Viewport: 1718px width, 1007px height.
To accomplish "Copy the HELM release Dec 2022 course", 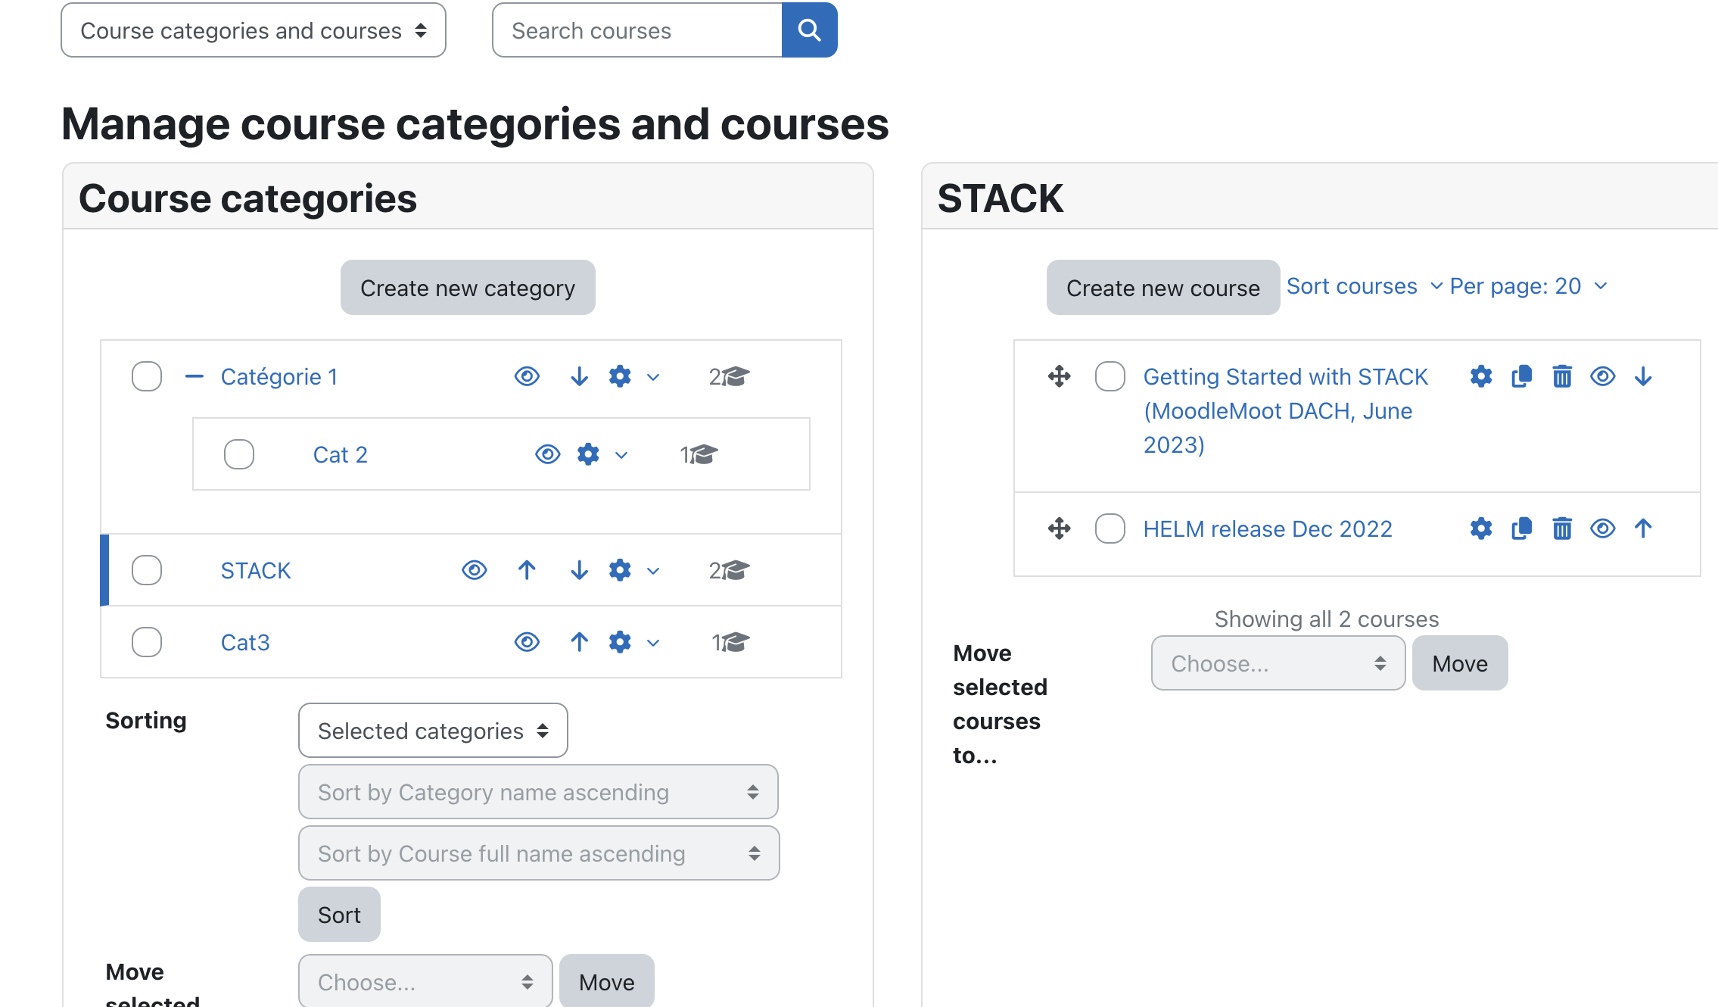I will 1521,528.
